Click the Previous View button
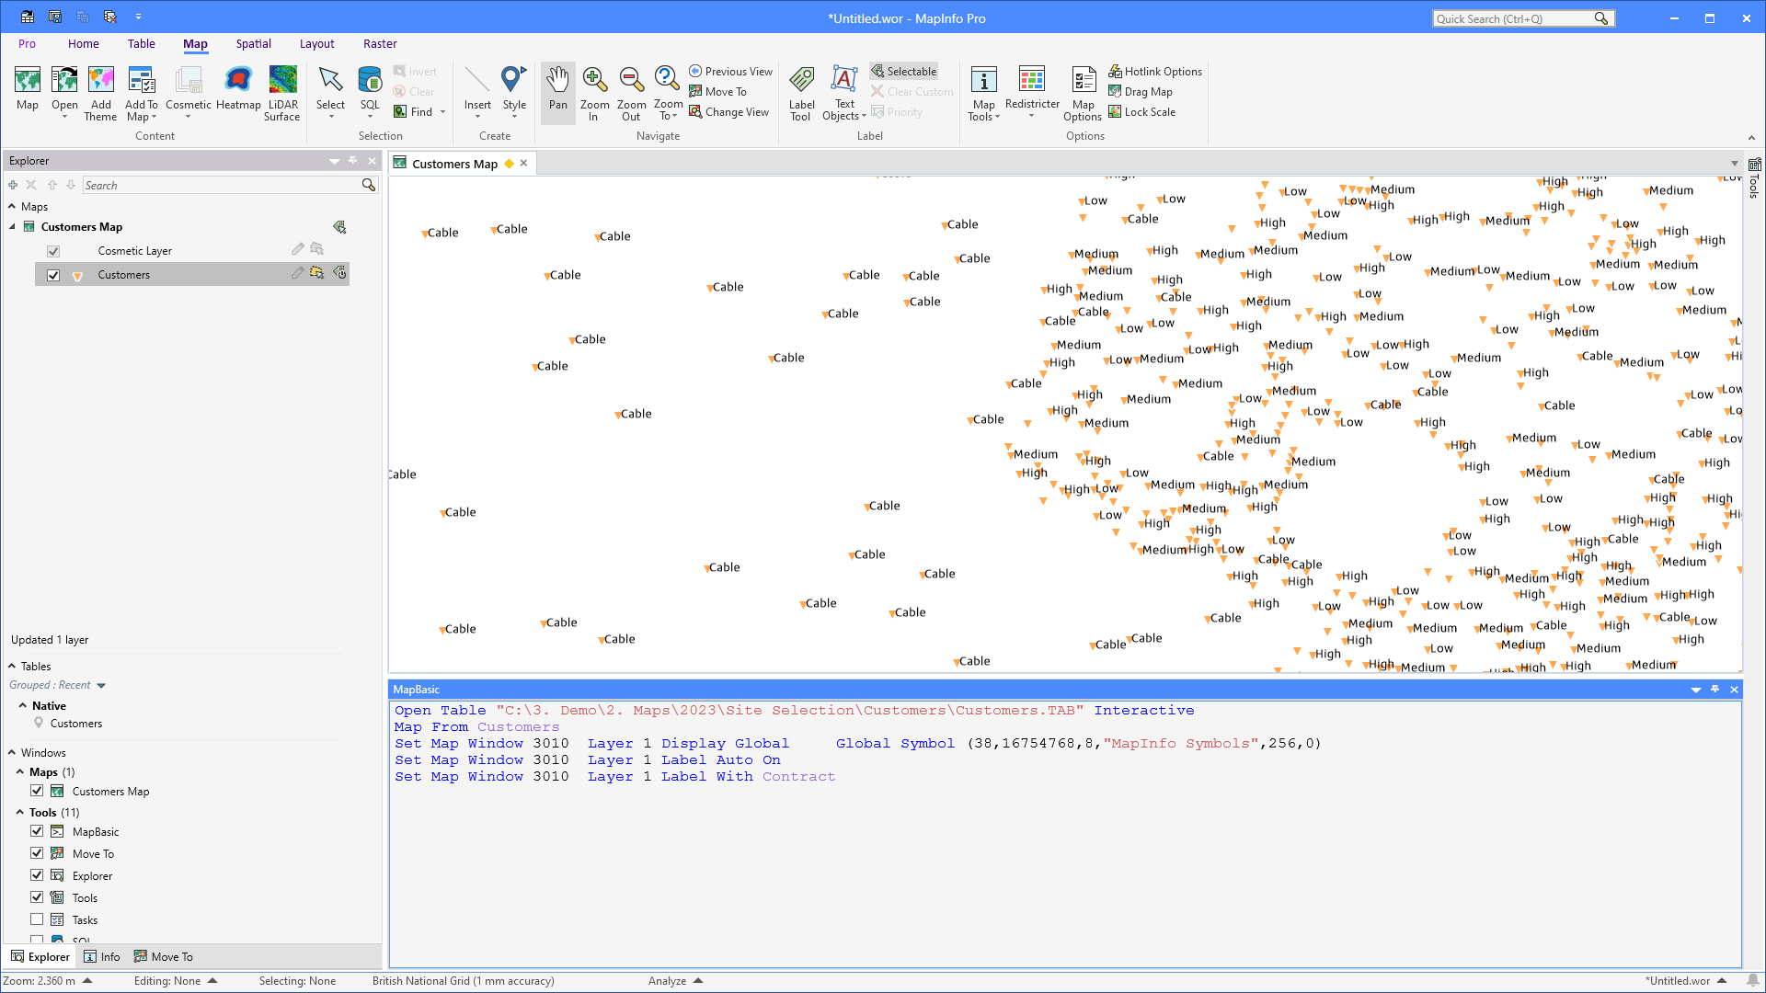This screenshot has height=993, width=1766. pos(730,71)
